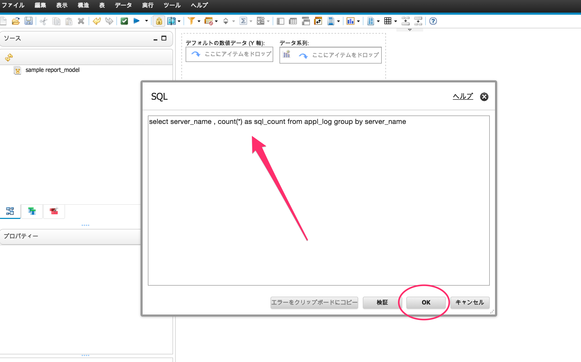Maximize the Source panel
Image resolution: width=581 pixels, height=362 pixels.
164,38
